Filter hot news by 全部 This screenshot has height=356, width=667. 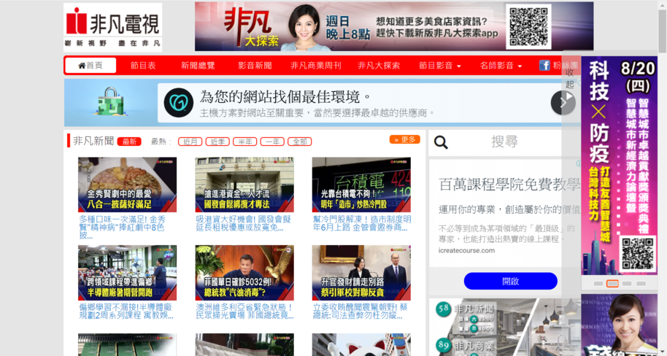299,142
